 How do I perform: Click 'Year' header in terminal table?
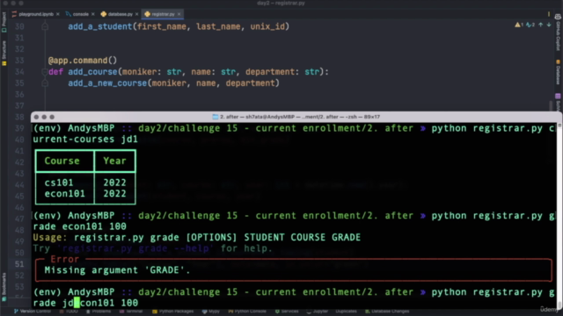point(114,161)
